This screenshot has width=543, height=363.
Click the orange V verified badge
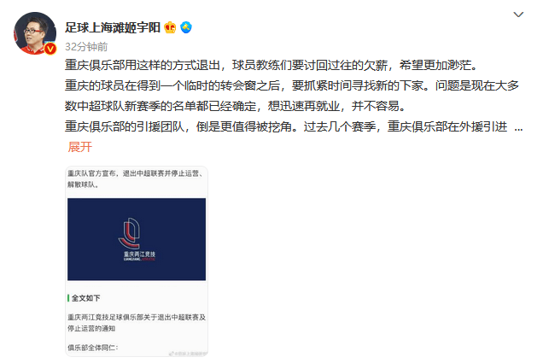[50, 49]
